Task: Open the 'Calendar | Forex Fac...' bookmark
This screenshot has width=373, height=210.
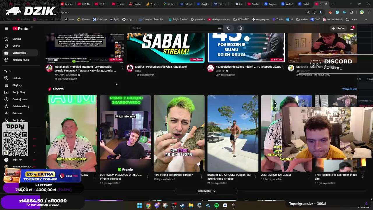Action: pyautogui.click(x=152, y=20)
